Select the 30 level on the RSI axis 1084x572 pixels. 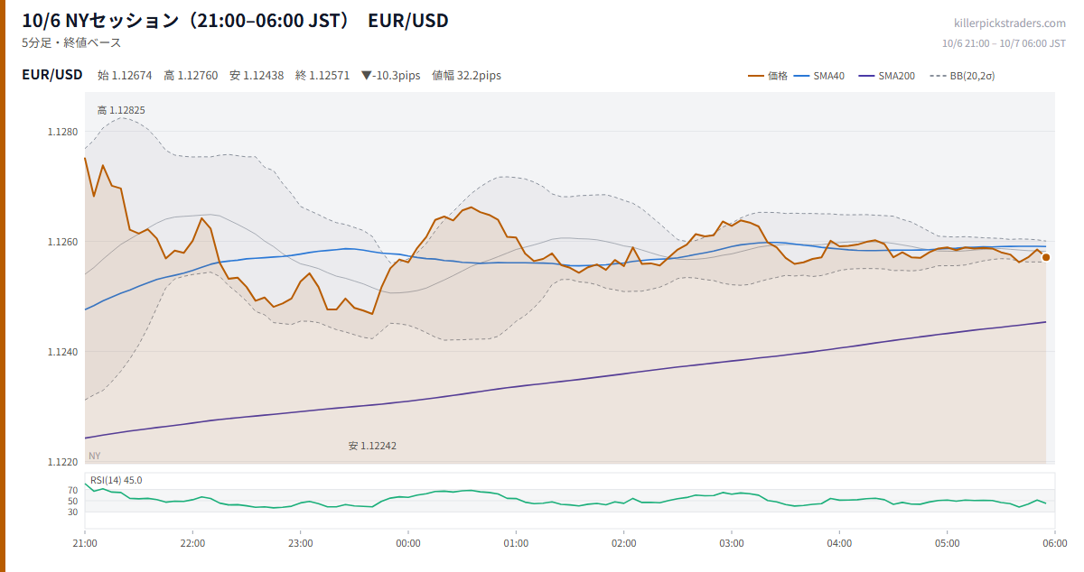[x=73, y=512]
